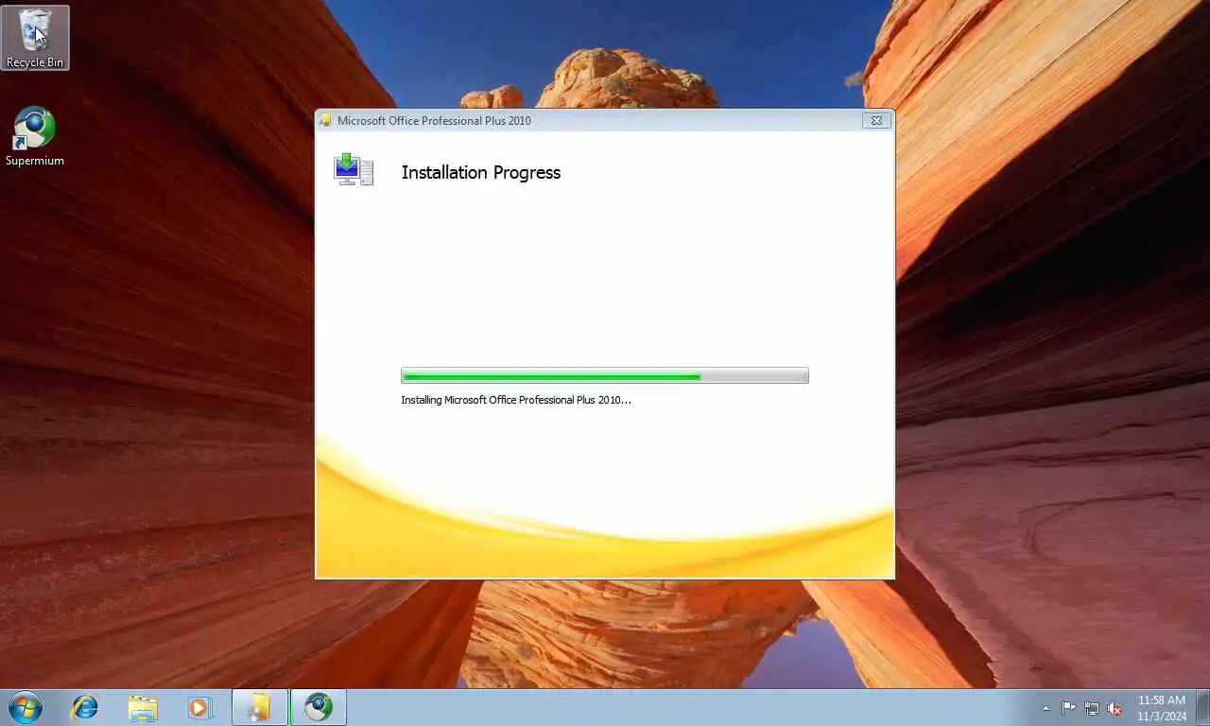Image resolution: width=1210 pixels, height=726 pixels.
Task: Open network status tray icon
Action: [1092, 708]
